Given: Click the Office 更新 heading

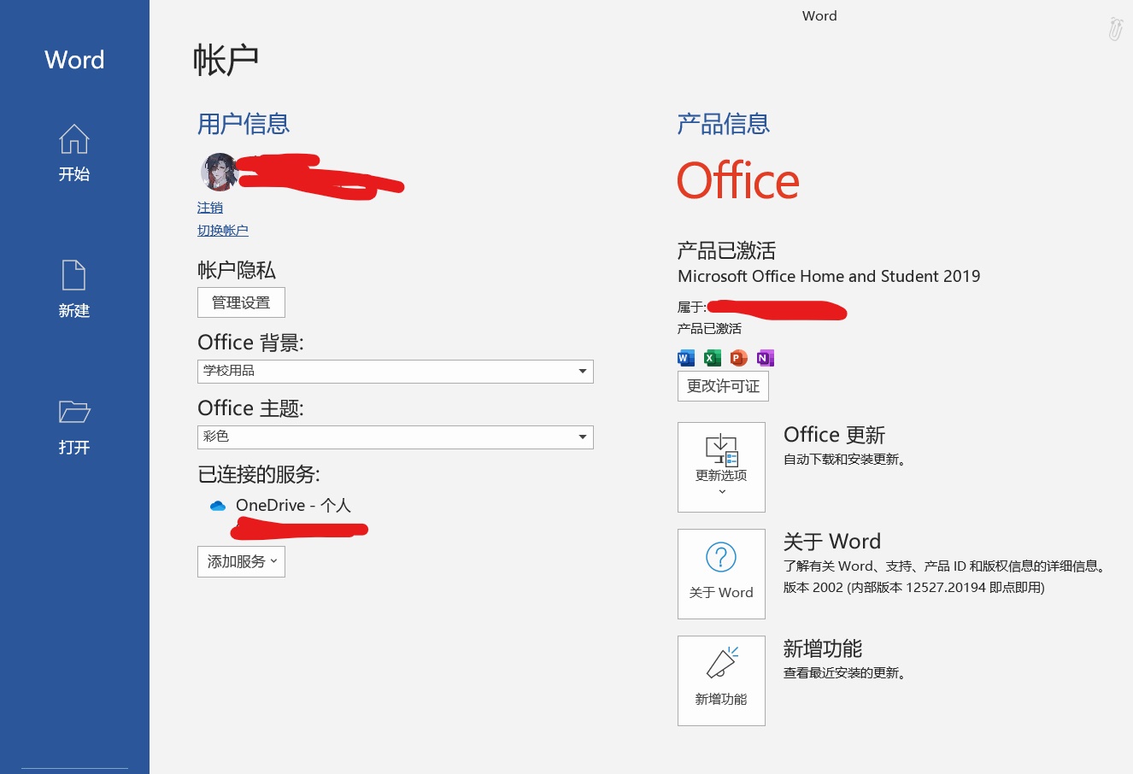Looking at the screenshot, I should [x=834, y=435].
